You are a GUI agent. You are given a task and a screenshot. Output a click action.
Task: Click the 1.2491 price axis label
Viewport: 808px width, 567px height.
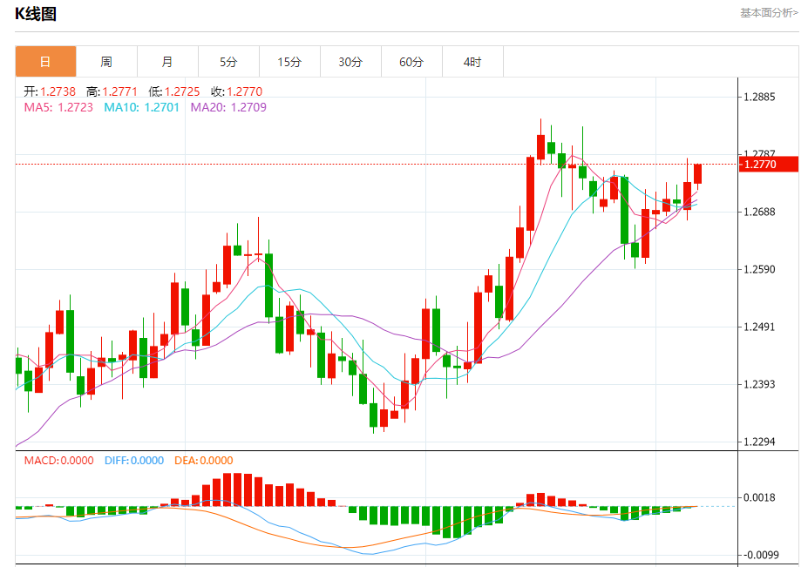(x=759, y=327)
